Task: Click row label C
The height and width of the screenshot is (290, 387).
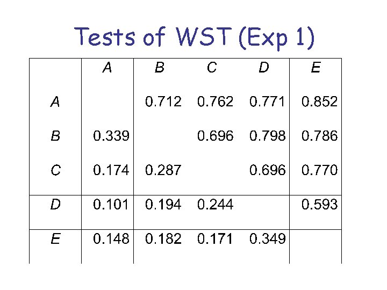Action: [55, 170]
